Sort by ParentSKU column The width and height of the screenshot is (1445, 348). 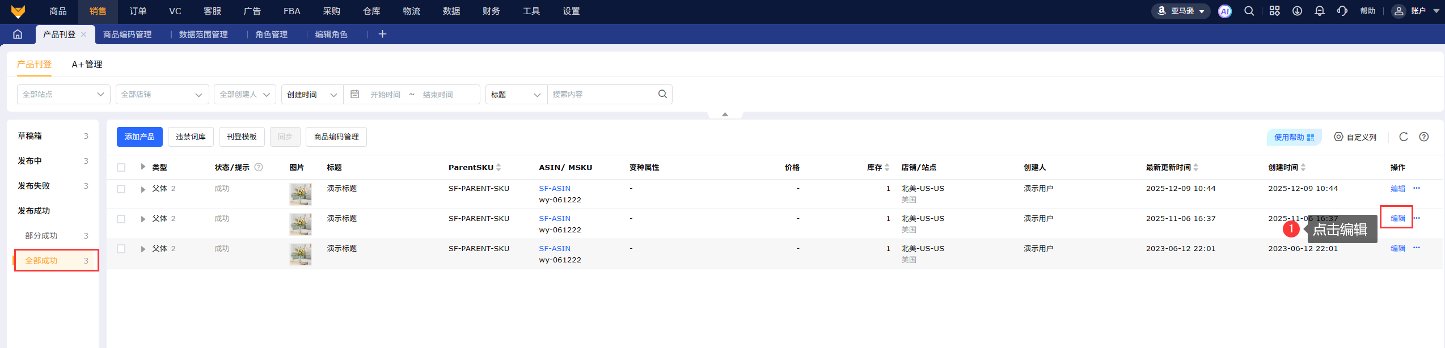(x=498, y=167)
